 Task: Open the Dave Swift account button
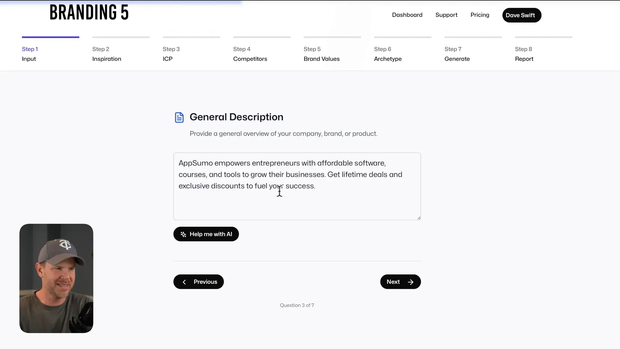coord(522,15)
